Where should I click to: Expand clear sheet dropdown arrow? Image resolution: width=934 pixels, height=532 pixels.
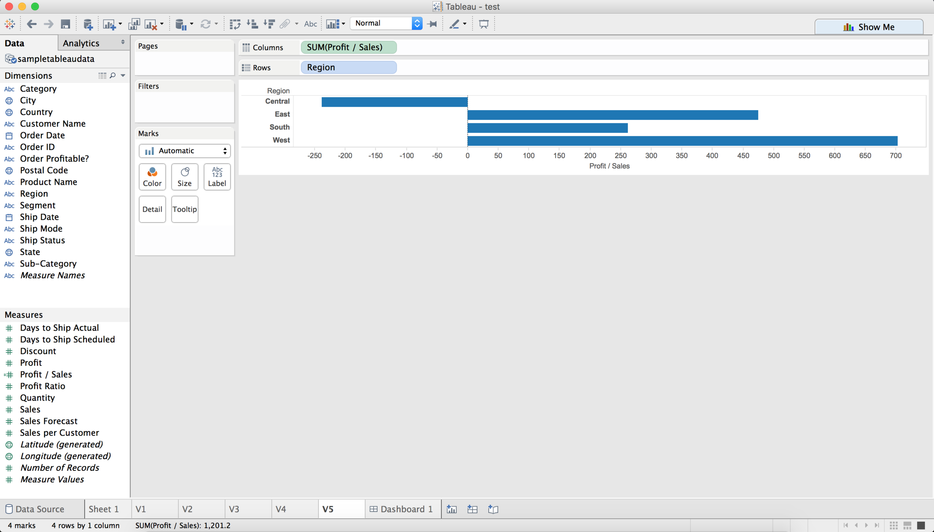point(162,24)
